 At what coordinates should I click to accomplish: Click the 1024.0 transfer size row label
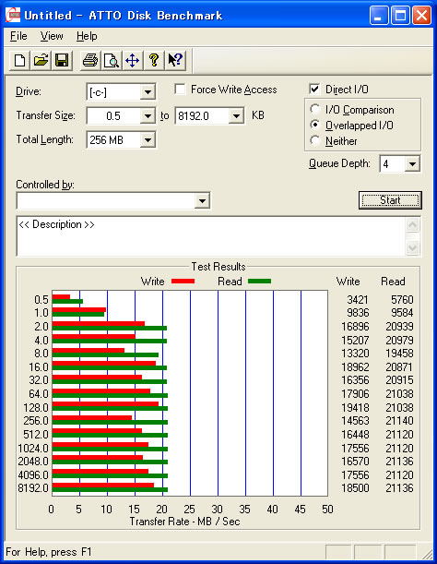[33, 449]
